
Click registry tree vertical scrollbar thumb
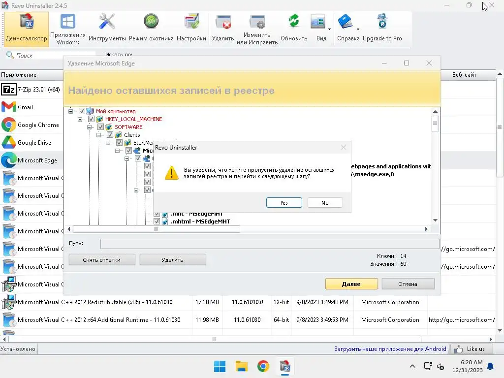(x=435, y=123)
